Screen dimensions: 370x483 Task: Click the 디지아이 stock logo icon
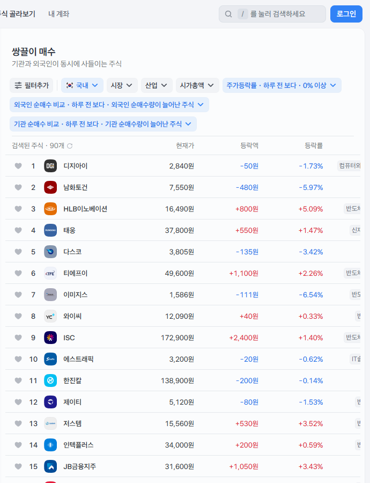50,166
